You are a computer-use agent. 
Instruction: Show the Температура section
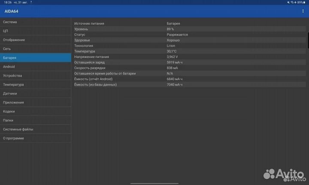[36, 84]
